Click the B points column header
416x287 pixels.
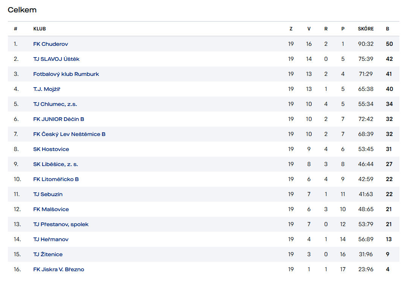pos(387,29)
